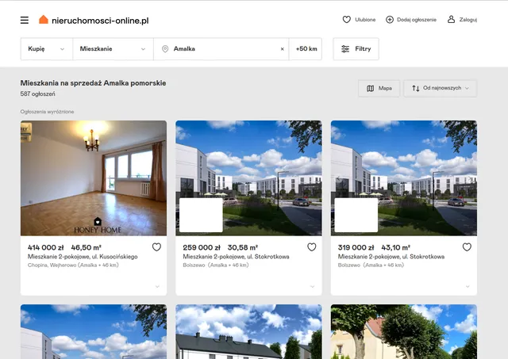508x359 pixels.
Task: Click the Zaloguj user icon
Action: pyautogui.click(x=451, y=20)
